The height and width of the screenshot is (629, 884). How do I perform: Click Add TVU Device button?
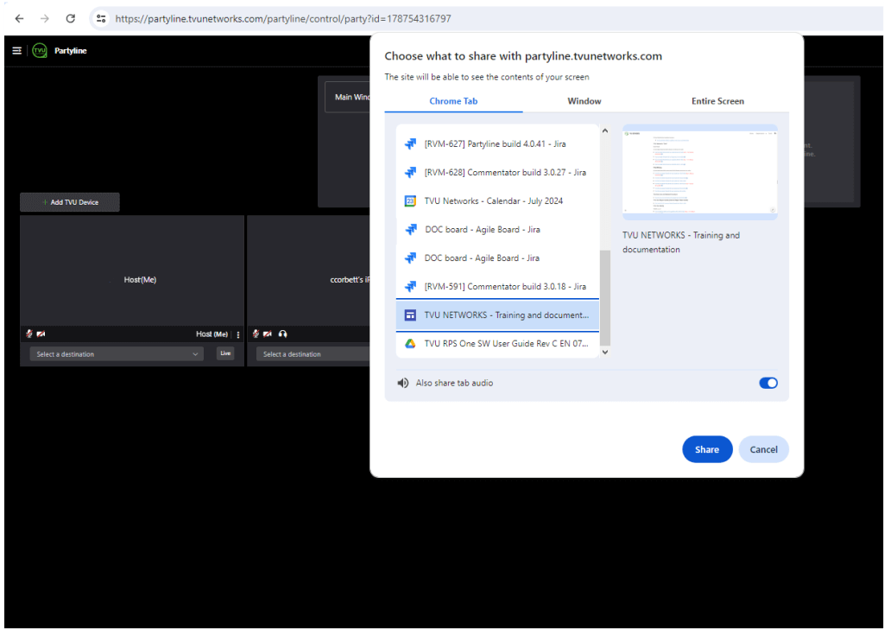coord(70,202)
